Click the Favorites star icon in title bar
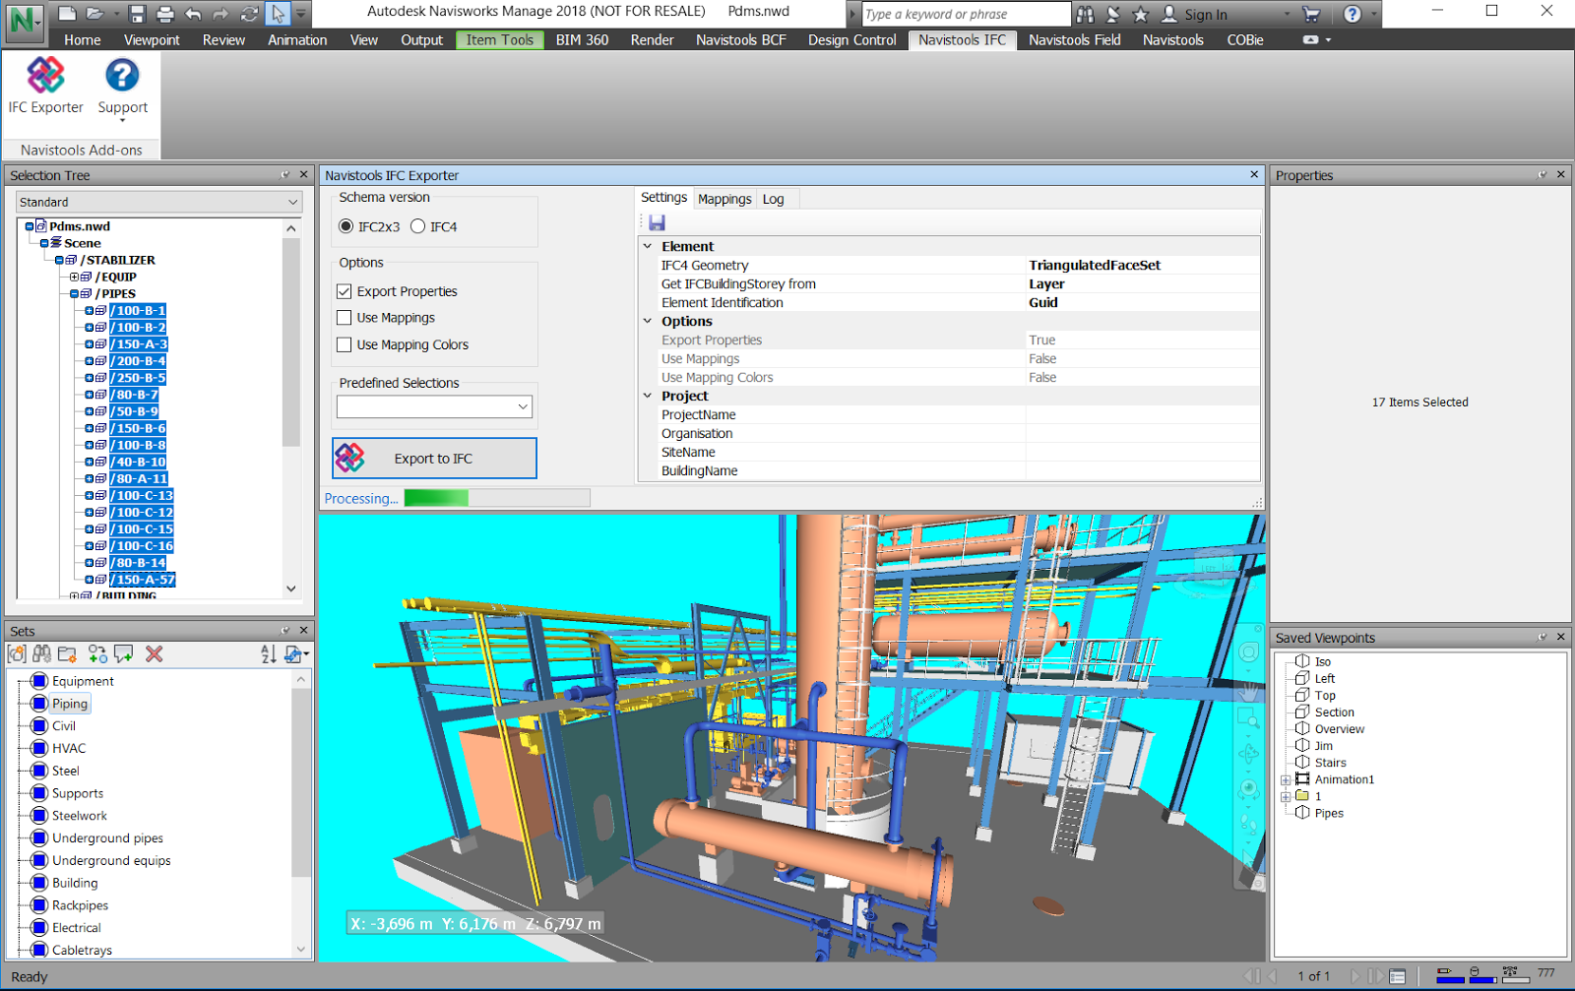1575x991 pixels. point(1141,14)
